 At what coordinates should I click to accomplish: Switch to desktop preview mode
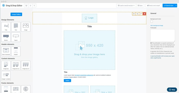pos(26,6)
